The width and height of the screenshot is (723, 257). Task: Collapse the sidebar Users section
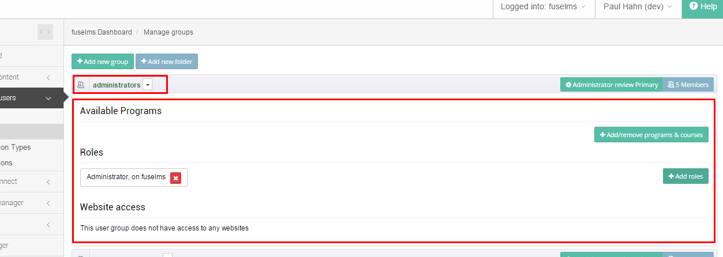point(48,98)
